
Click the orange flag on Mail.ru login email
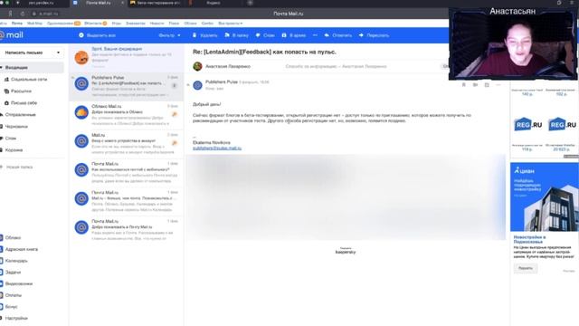pos(175,143)
